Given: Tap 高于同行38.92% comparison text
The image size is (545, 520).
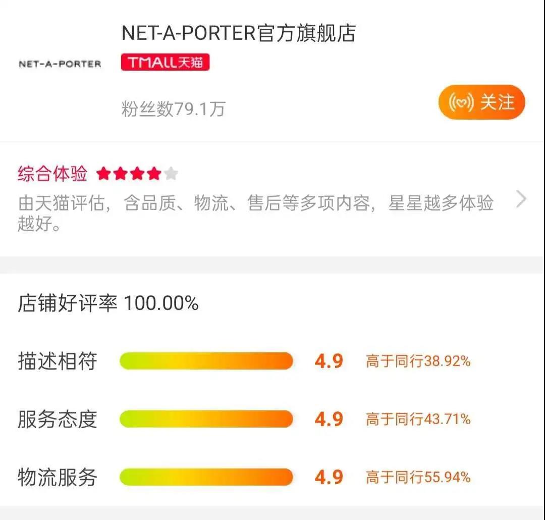Looking at the screenshot, I should pos(418,361).
